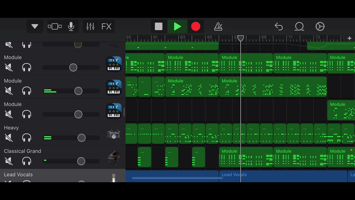Toggle the metronome on or off
The image size is (355, 200).
click(x=218, y=27)
